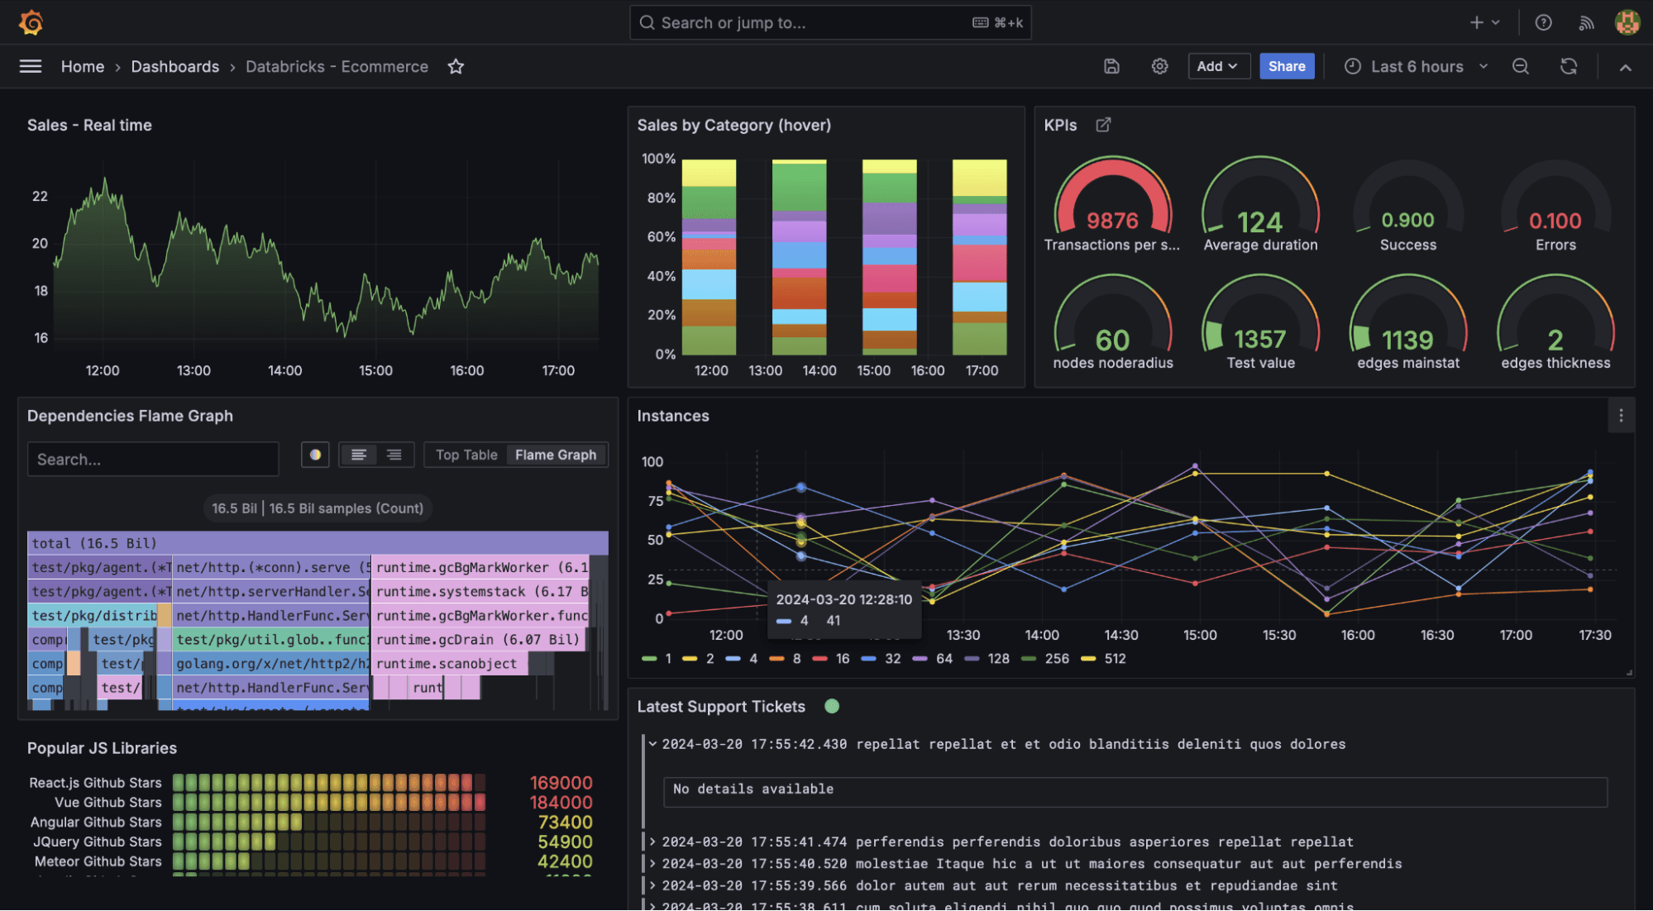Go to Dashboards via the breadcrumb link
The width and height of the screenshot is (1653, 911).
[x=174, y=66]
